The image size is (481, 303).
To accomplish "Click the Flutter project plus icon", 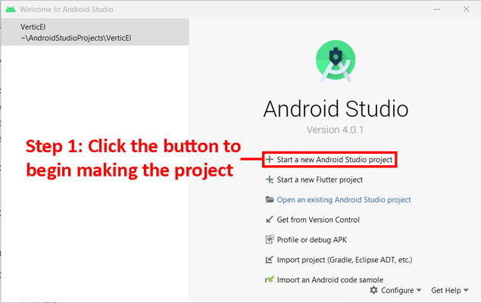I will 270,180.
